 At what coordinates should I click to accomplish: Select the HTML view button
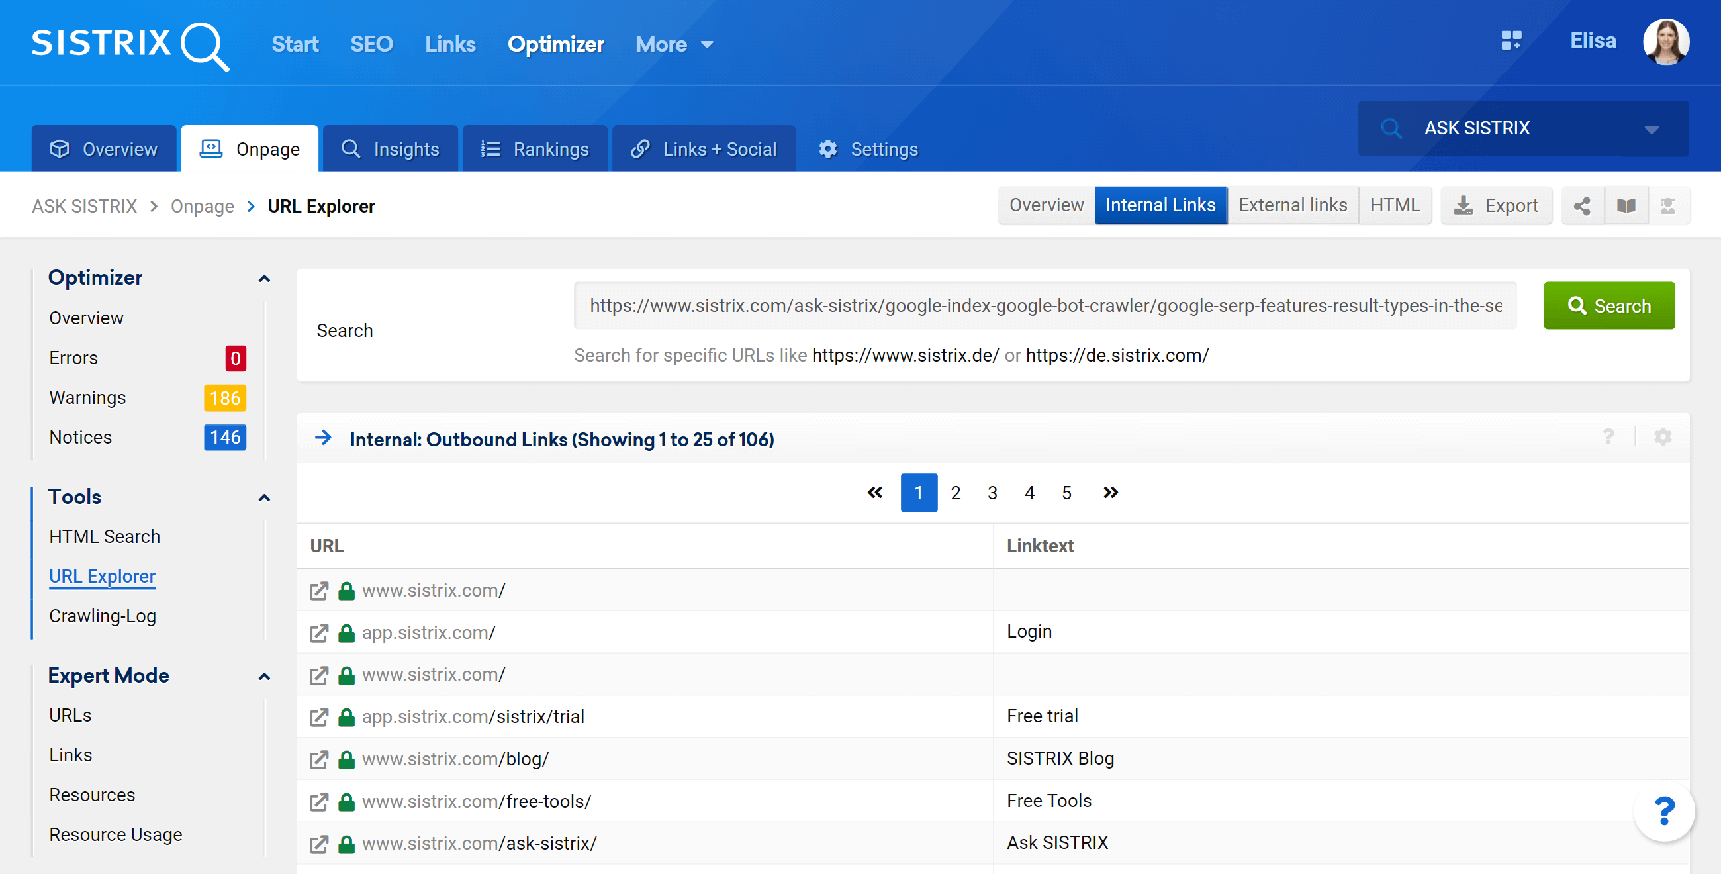(1395, 205)
